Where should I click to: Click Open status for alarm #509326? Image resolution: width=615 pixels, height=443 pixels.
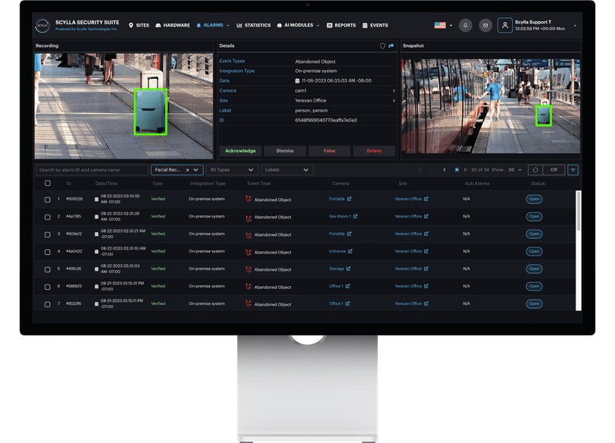[x=534, y=199]
